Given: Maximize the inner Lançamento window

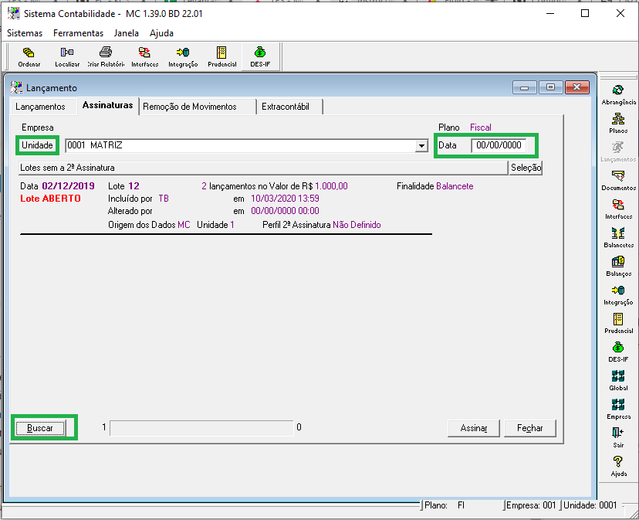Looking at the screenshot, I should coord(550,87).
